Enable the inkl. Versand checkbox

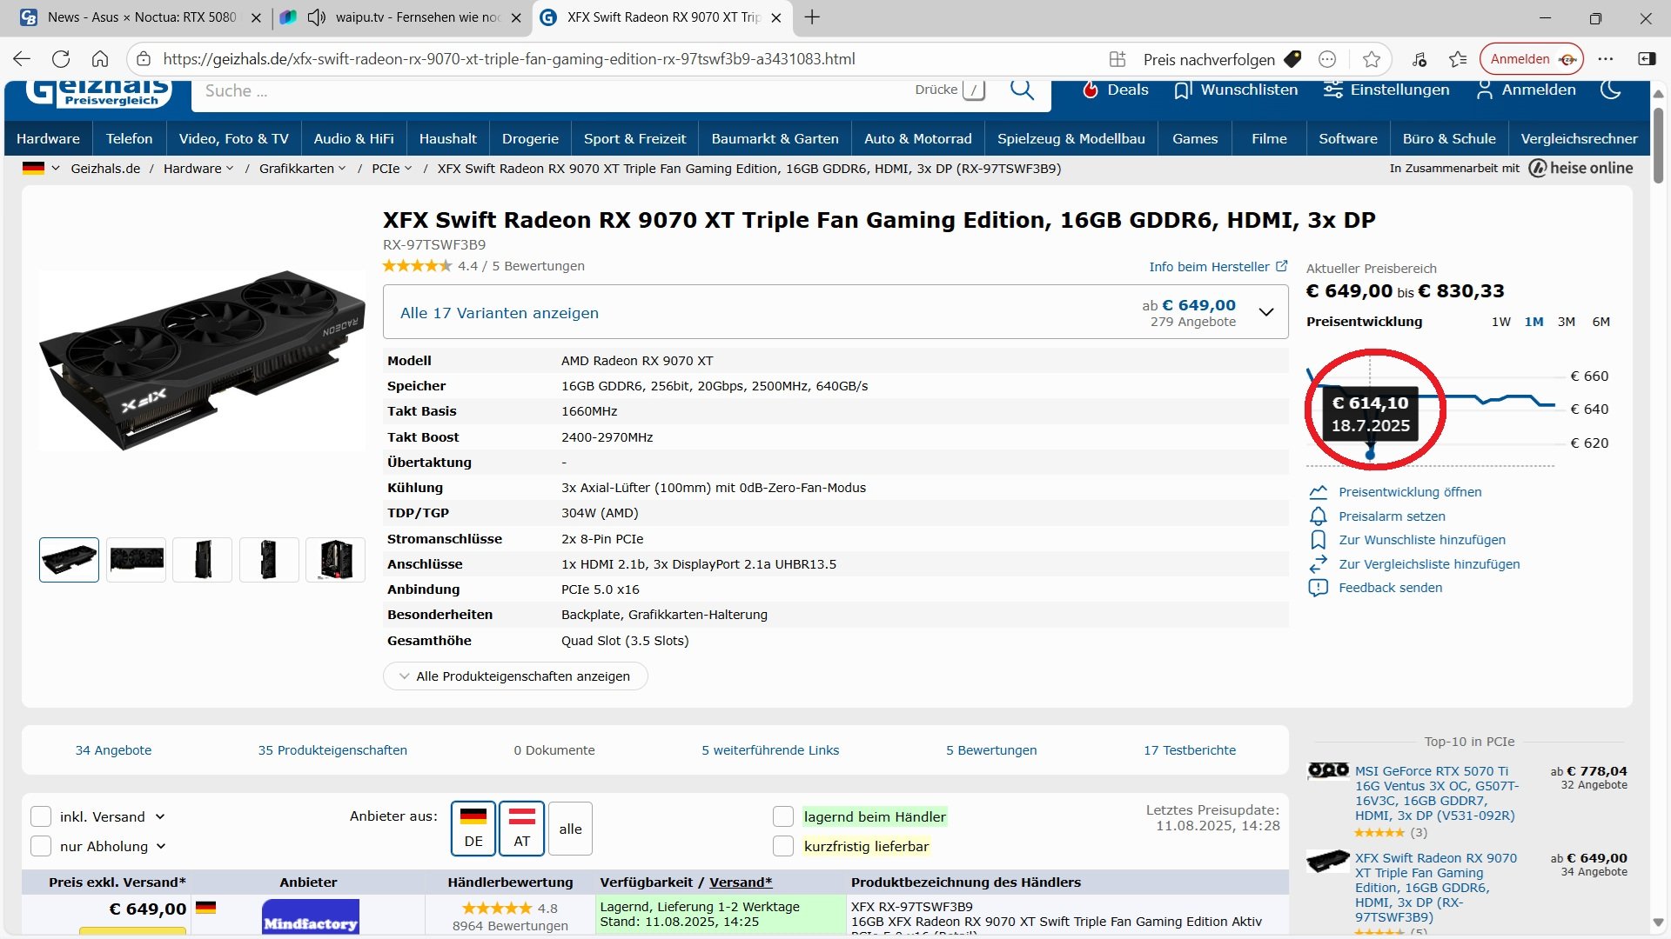point(41,816)
